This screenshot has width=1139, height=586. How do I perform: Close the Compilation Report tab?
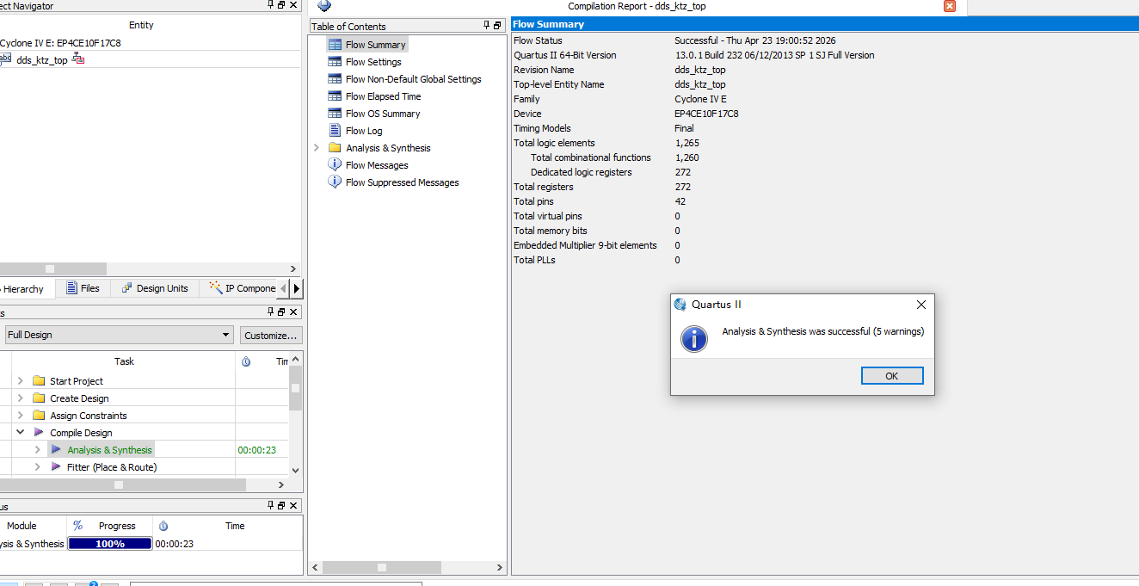pos(950,6)
